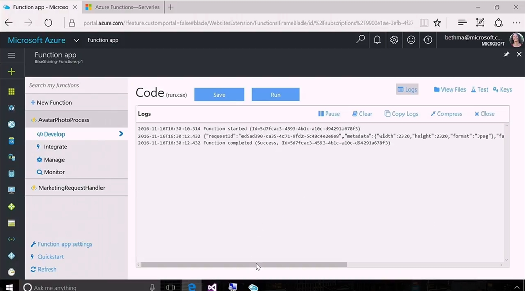This screenshot has height=291, width=525.
Task: Open View Files
Action: (450, 89)
